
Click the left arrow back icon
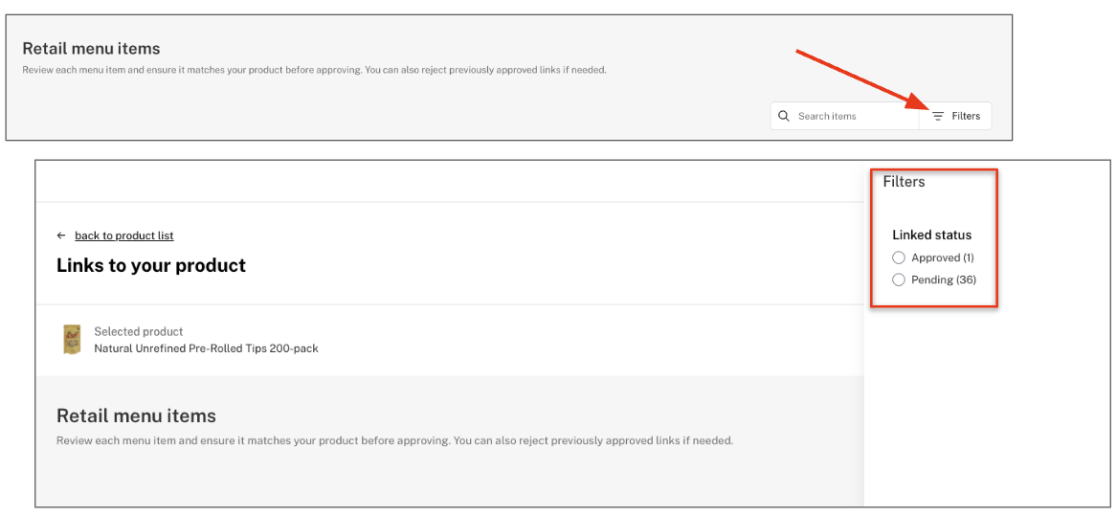click(61, 235)
